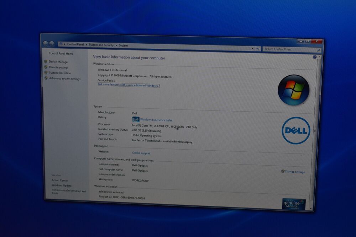This screenshot has width=356, height=237.
Task: Expand the address bar history dropdown
Action: pyautogui.click(x=252, y=49)
